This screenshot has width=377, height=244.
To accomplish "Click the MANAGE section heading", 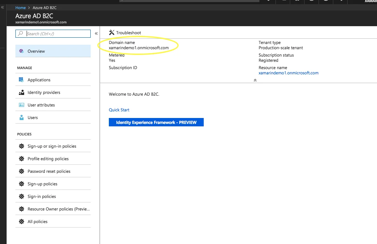I will 25,68.
